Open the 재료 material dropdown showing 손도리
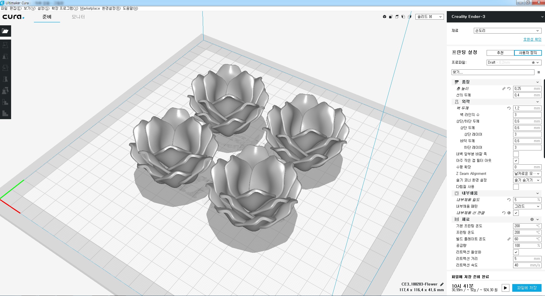545x296 pixels. [x=507, y=31]
